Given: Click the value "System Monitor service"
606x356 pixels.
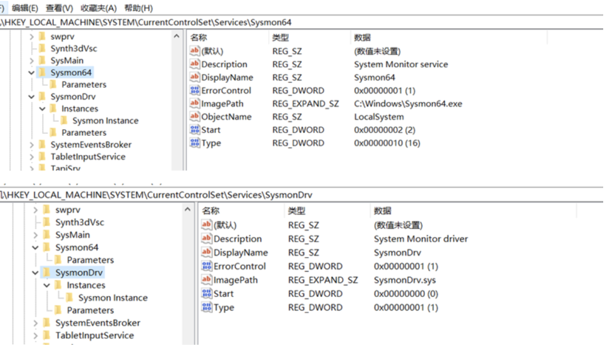Looking at the screenshot, I should click(x=401, y=64).
